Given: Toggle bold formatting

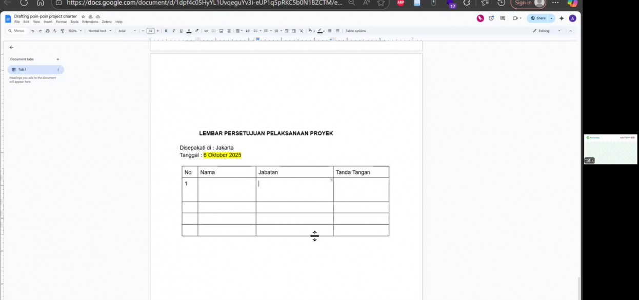Looking at the screenshot, I should point(166,31).
